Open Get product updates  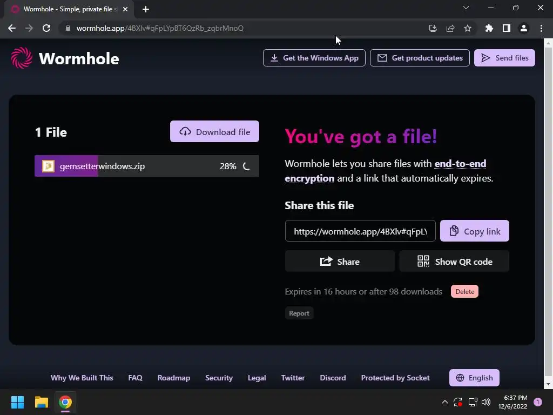[419, 58]
